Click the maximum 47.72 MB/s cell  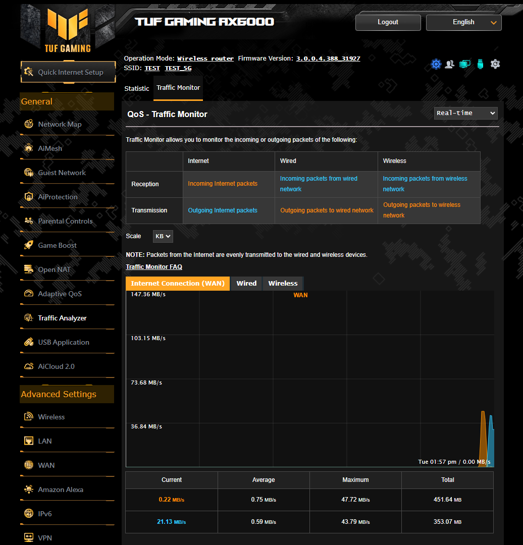(x=355, y=500)
